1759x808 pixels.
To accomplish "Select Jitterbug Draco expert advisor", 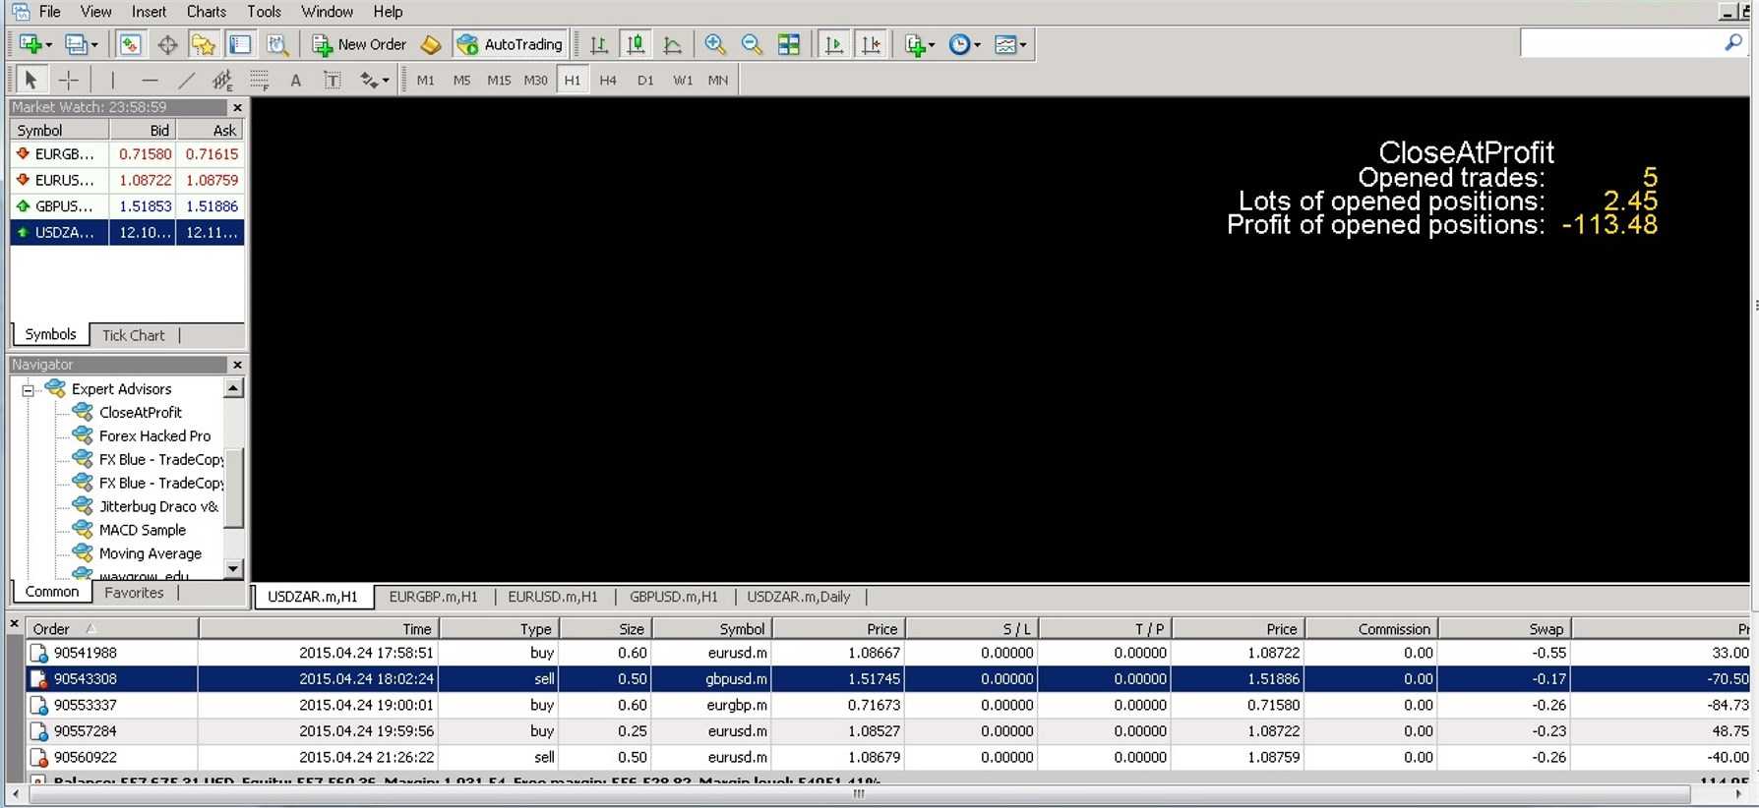I will tap(158, 507).
